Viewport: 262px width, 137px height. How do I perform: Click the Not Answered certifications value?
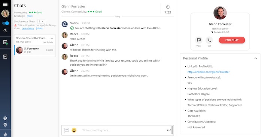tap(196, 127)
